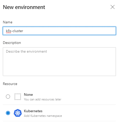Click the 'Describe the environment' placeholder

(26, 51)
